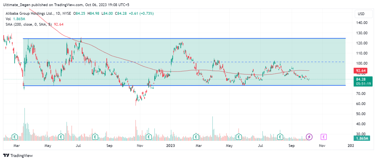This screenshot has width=377, height=161.
Task: Click the 130.00 price axis label
Action: pos(361,33)
